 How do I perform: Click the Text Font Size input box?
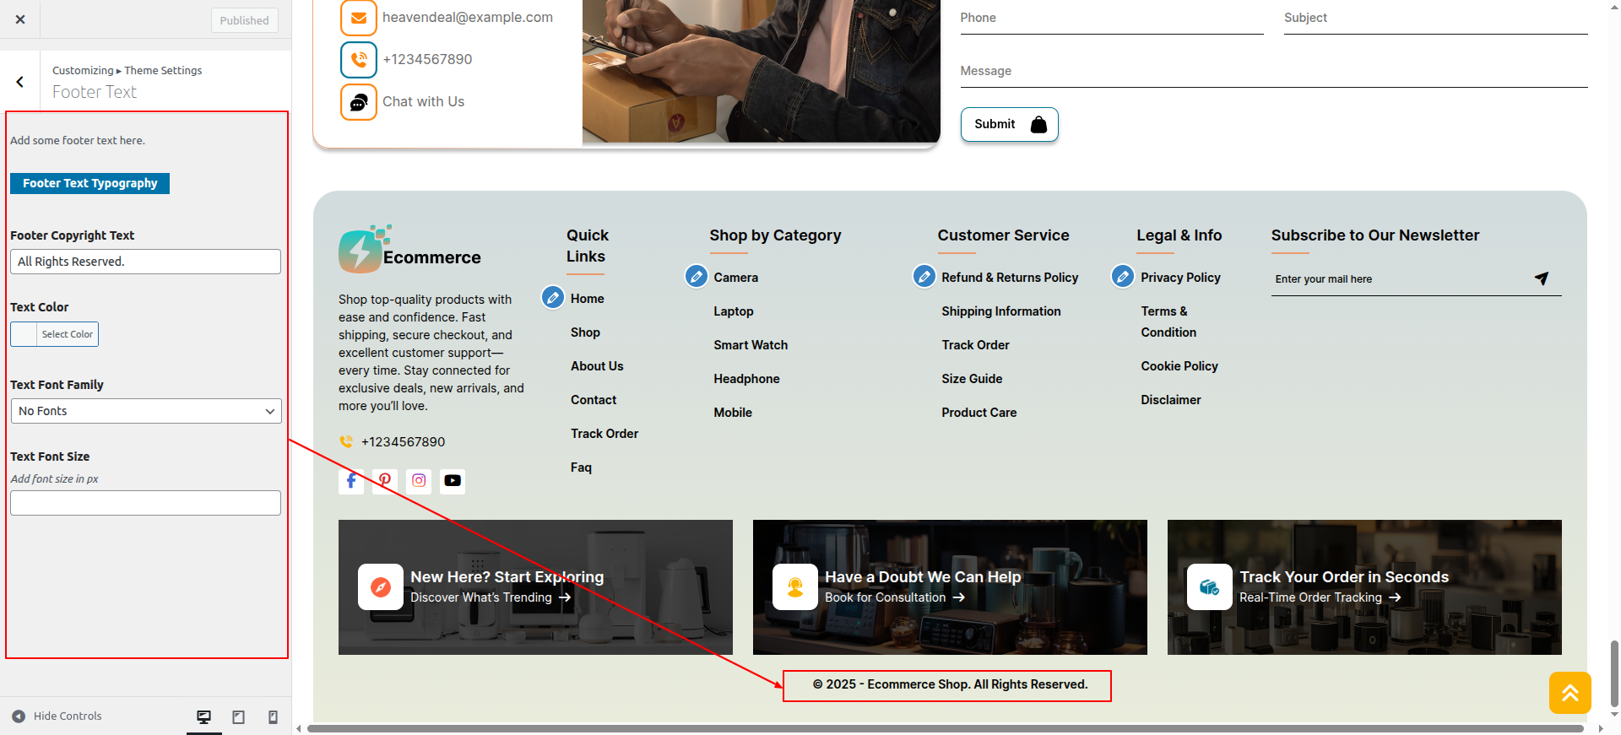pos(145,503)
